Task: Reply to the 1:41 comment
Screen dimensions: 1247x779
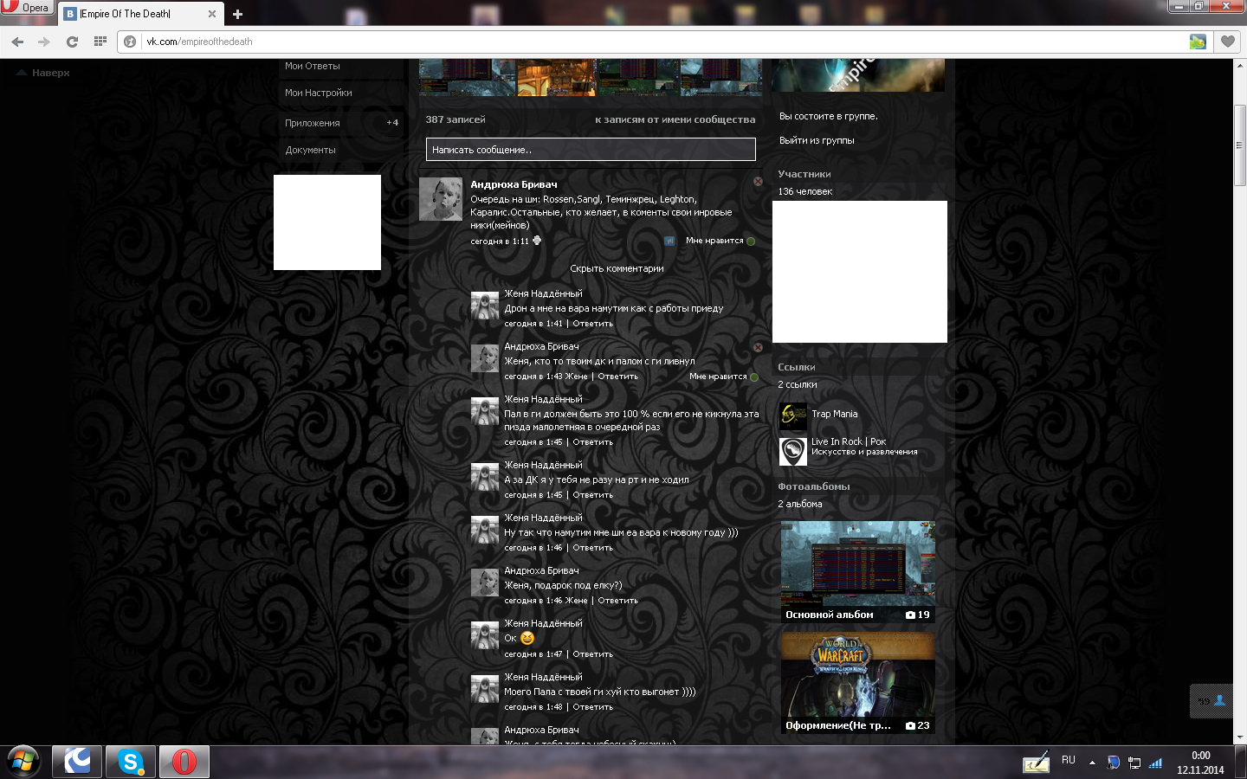Action: click(592, 324)
